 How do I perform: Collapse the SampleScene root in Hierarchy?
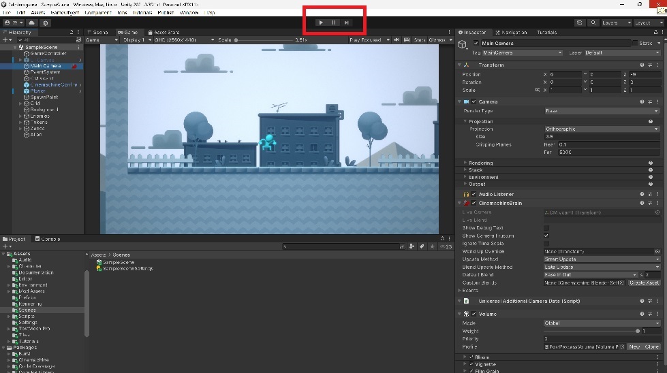(15, 47)
